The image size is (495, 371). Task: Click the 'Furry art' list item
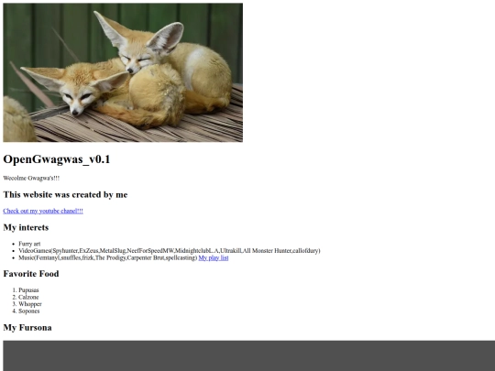(x=29, y=244)
